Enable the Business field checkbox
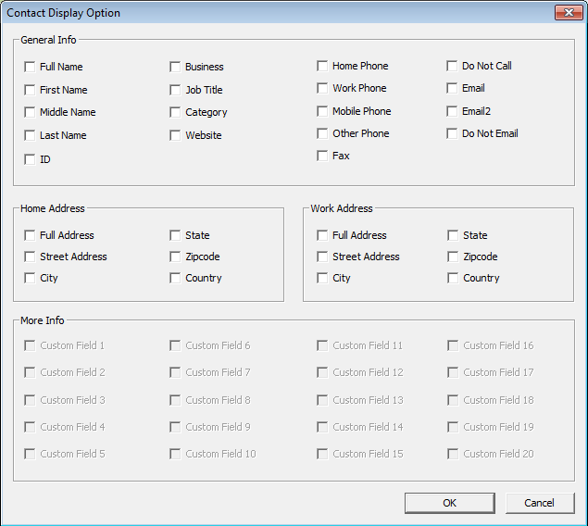The width and height of the screenshot is (588, 526). click(x=176, y=67)
